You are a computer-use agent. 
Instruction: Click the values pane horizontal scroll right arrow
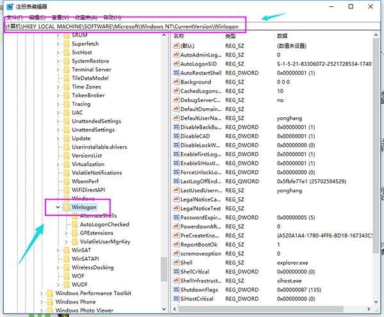369,309
